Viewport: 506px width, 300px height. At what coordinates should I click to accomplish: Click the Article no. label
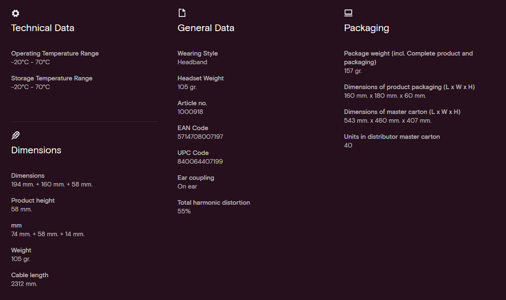tap(192, 103)
